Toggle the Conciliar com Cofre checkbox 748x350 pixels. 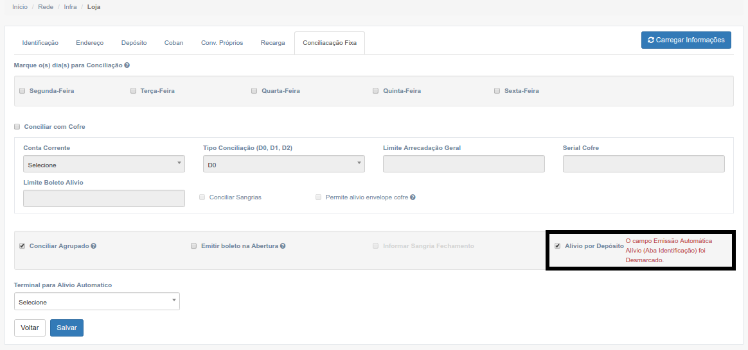17,127
